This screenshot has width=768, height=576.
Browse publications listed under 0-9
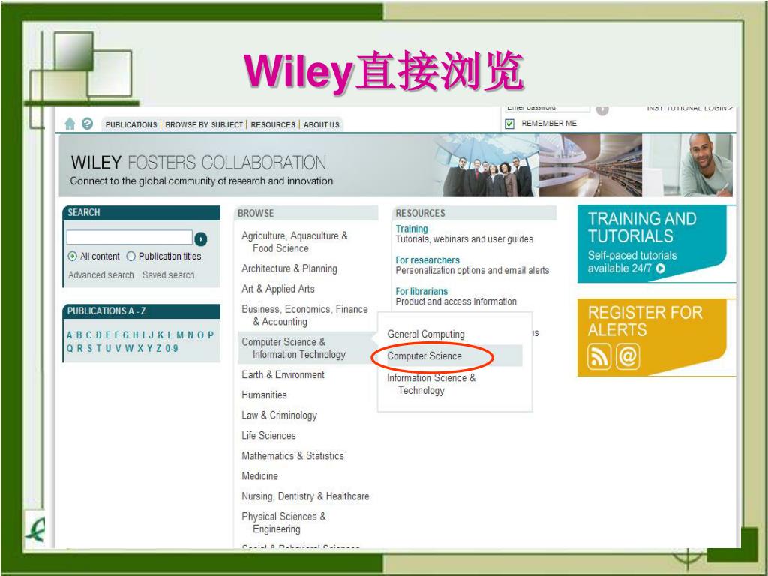click(x=172, y=348)
